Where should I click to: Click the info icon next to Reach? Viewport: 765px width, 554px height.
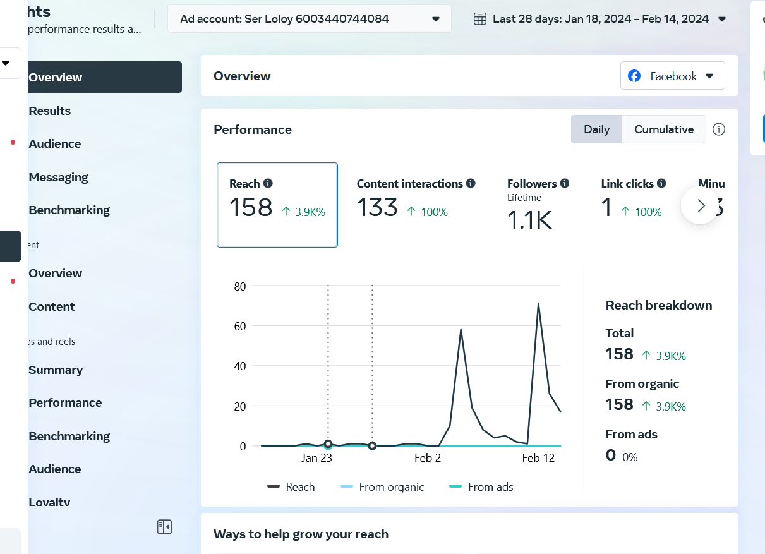click(x=268, y=183)
